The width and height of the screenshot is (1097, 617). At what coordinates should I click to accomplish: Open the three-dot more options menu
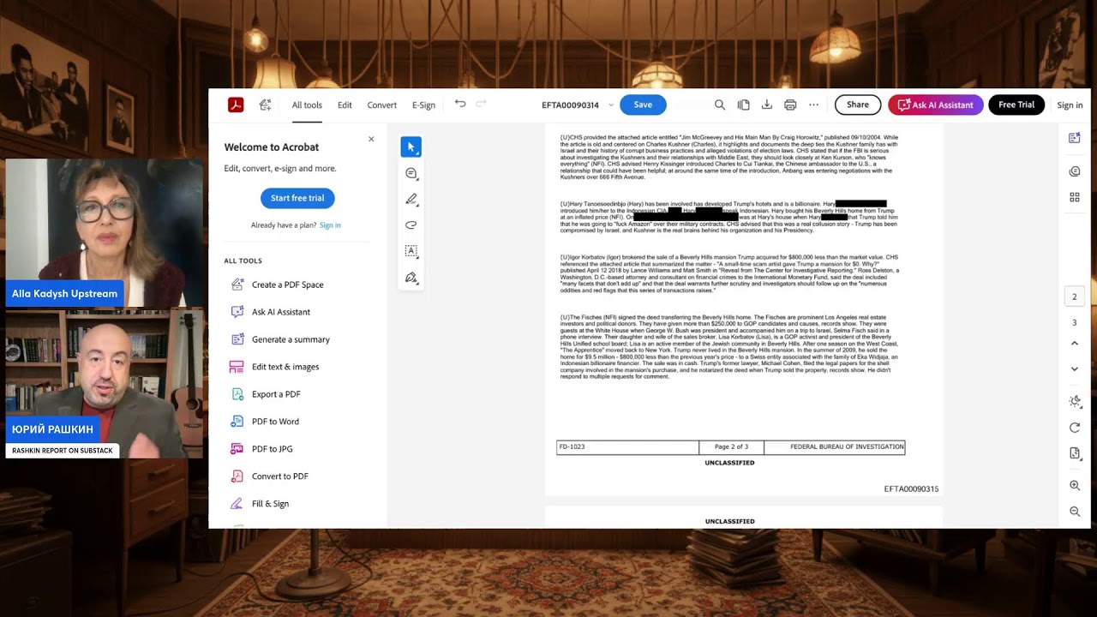813,105
